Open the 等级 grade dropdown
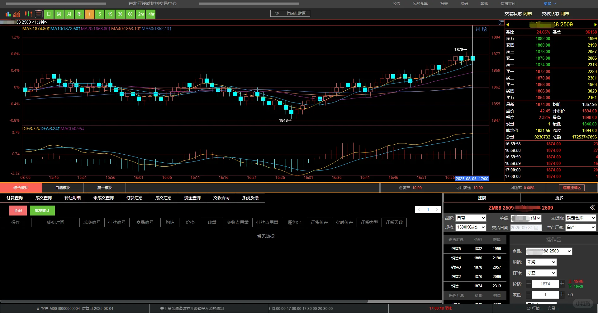Screen dimensions: 598x313 click(526, 218)
